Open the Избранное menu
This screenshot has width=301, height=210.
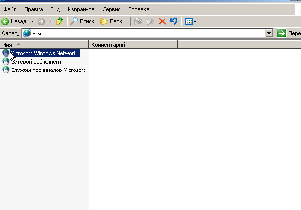81,9
